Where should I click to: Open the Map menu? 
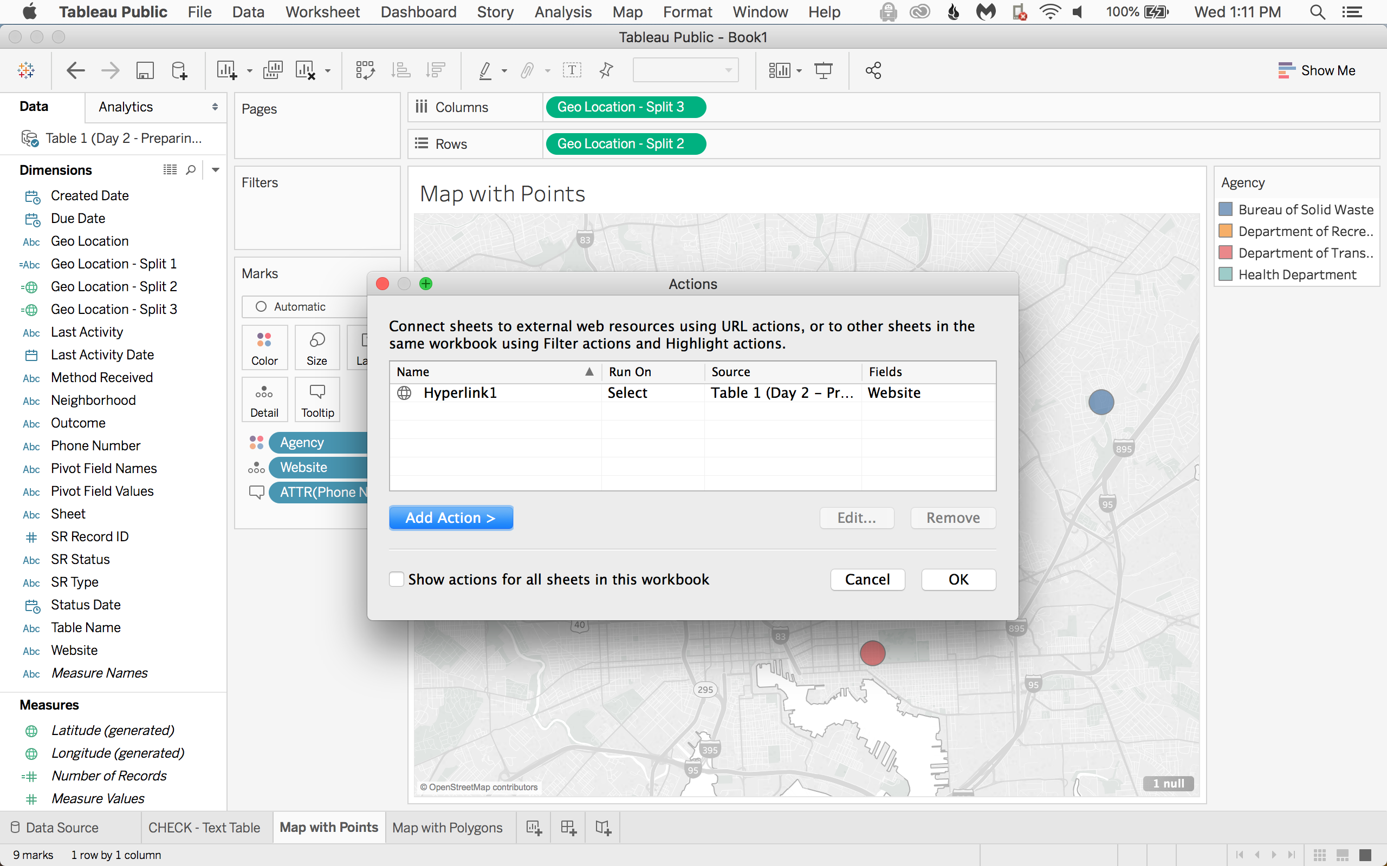click(627, 12)
